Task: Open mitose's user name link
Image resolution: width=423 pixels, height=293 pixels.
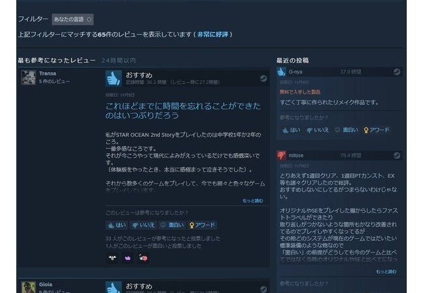Action: point(296,156)
